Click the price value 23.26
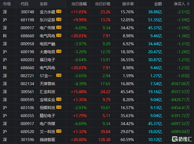 106,12
